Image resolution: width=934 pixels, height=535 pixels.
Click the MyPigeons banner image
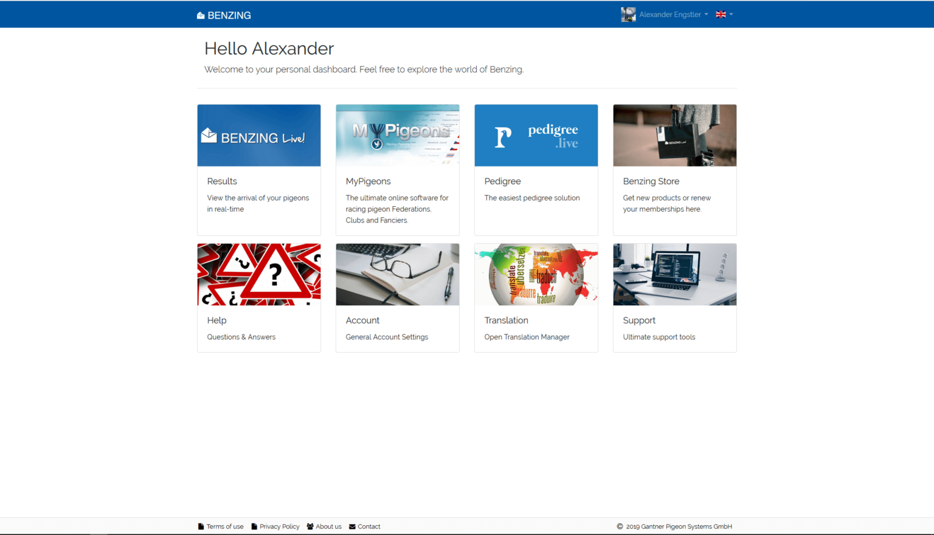pyautogui.click(x=397, y=135)
